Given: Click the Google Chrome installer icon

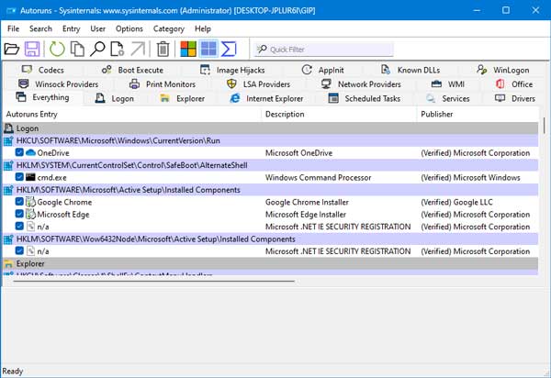Looking at the screenshot, I should 31,202.
